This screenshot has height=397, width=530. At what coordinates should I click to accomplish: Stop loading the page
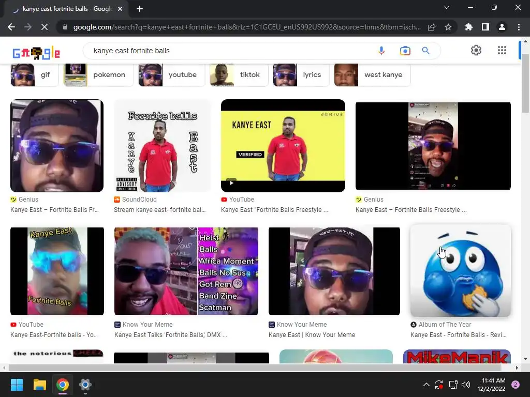45,27
